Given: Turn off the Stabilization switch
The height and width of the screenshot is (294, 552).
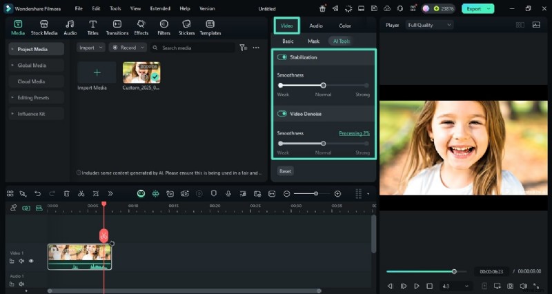Looking at the screenshot, I should 282,57.
